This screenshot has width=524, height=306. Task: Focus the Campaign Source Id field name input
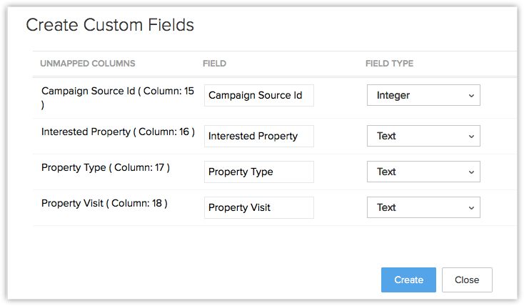pyautogui.click(x=258, y=95)
